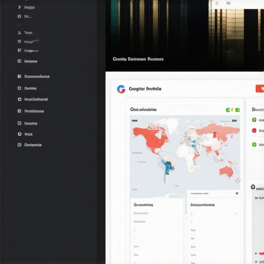Click the world map chart

pyautogui.click(x=185, y=156)
